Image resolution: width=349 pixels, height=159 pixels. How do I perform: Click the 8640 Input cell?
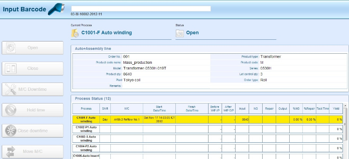242,120
